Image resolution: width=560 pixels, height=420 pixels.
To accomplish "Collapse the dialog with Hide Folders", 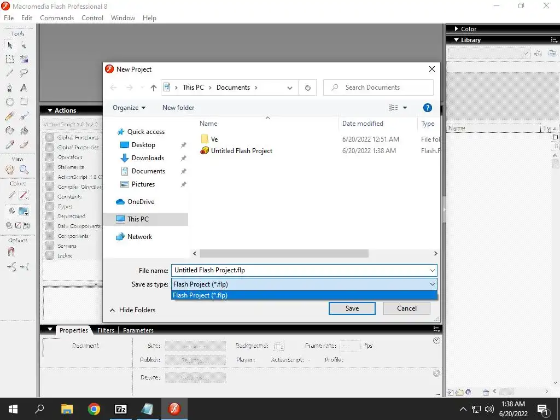I will (132, 310).
